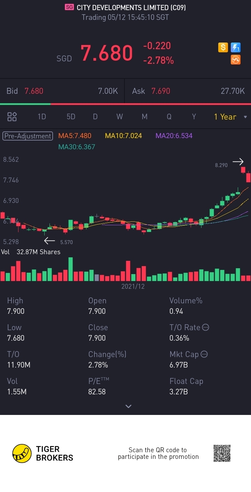
Task: Select the W weekly chart tab
Action: pos(120,117)
